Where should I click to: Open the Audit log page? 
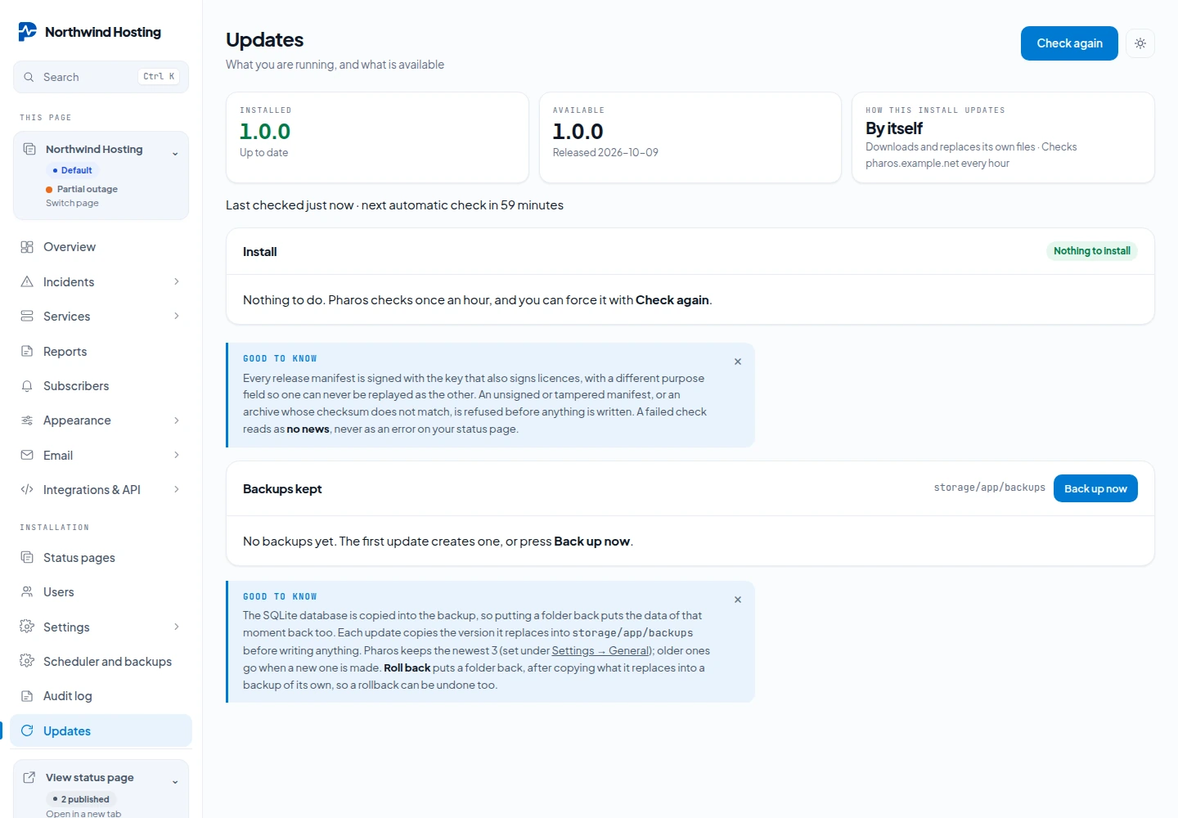coord(101,695)
